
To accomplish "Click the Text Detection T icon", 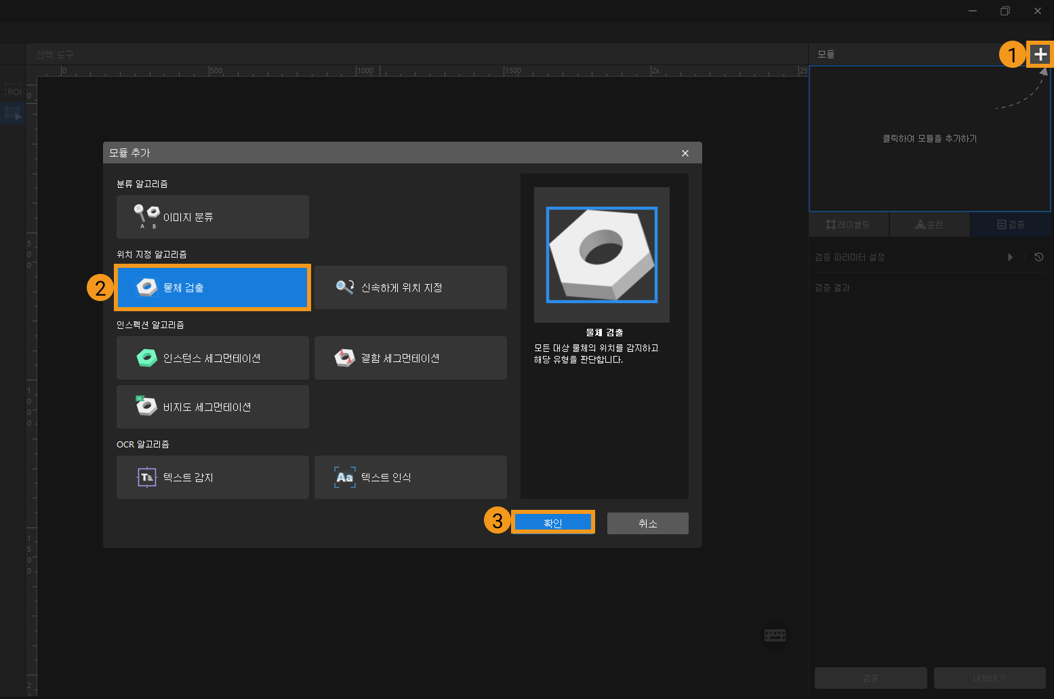I will pyautogui.click(x=146, y=477).
